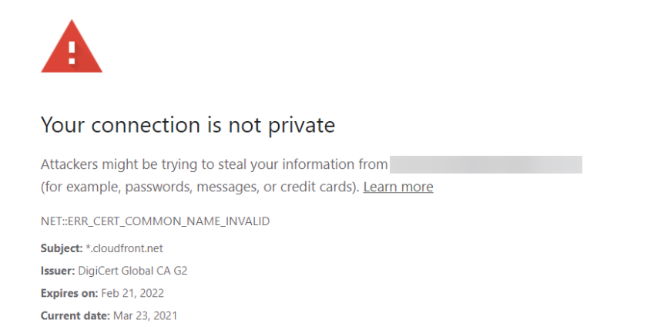664x327 pixels.
Task: Click the *.cloudfront.net subject value
Action: [124, 248]
